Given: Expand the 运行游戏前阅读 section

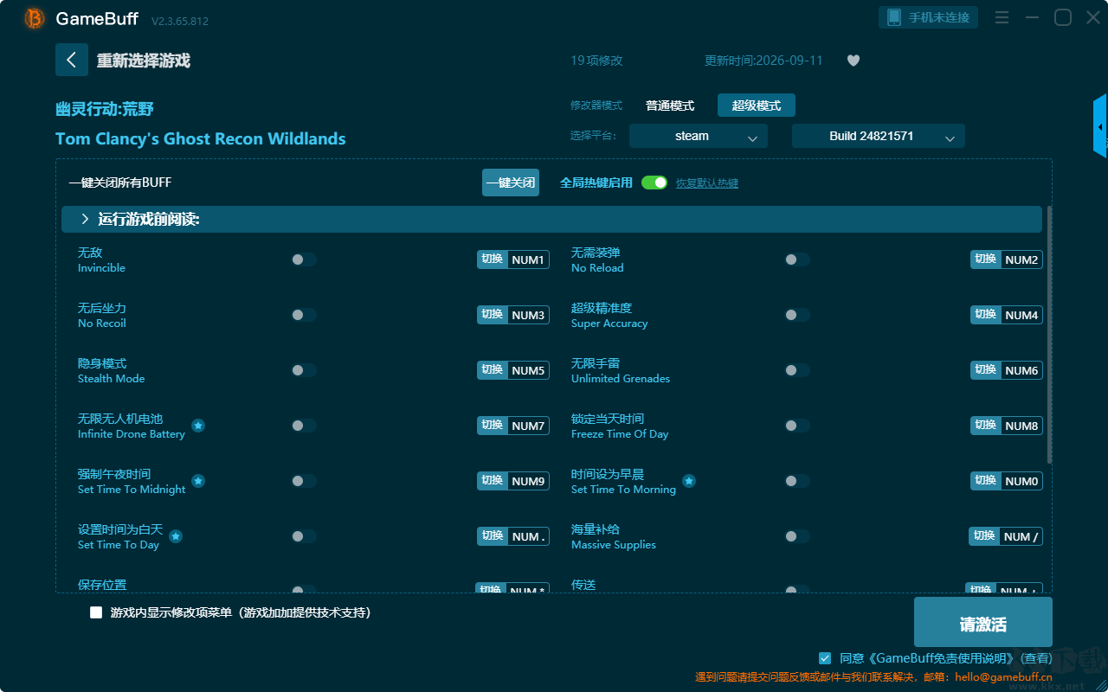Looking at the screenshot, I should coord(551,220).
